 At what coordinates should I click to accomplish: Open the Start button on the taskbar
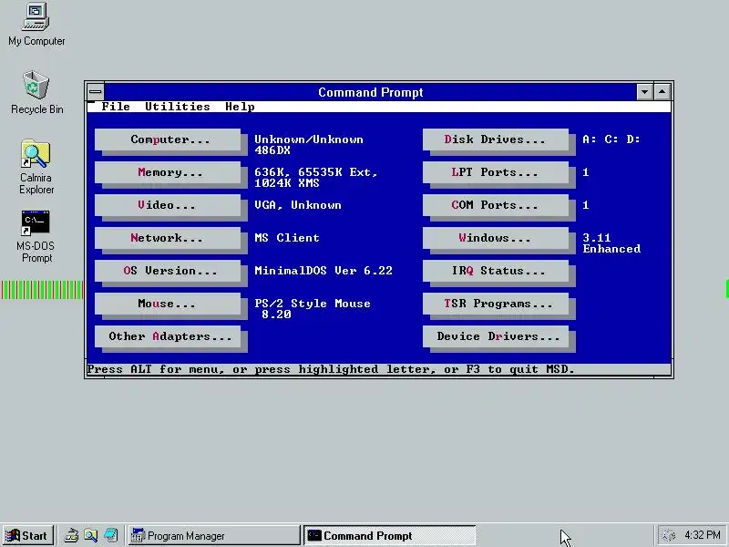(x=28, y=535)
